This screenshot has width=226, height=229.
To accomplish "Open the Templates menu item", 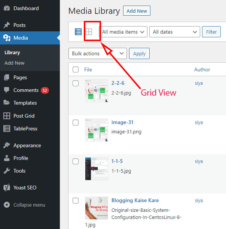I will (30, 103).
